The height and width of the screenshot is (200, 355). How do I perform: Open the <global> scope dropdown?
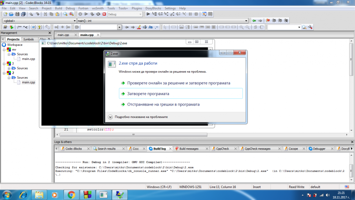39,21
